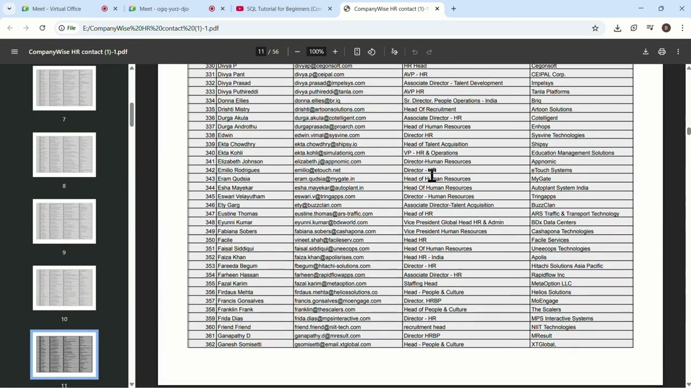Click the name Francis Gonsalves
Viewport: 691px width, 388px height.
pyautogui.click(x=241, y=301)
